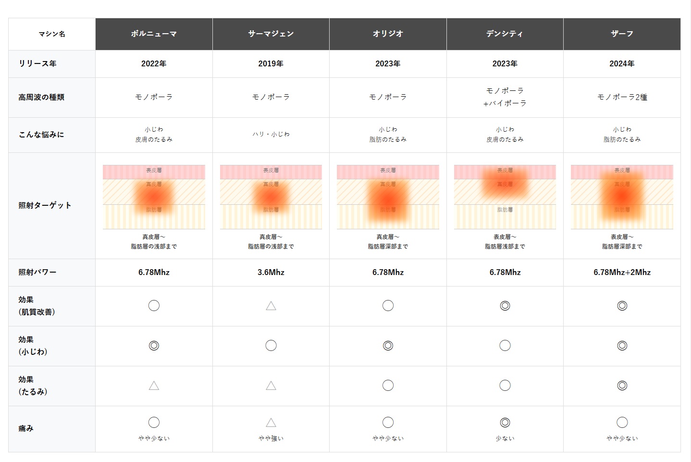Click the triangle pain icon for サーマジェン
This screenshot has width=691, height=462.
point(271,423)
